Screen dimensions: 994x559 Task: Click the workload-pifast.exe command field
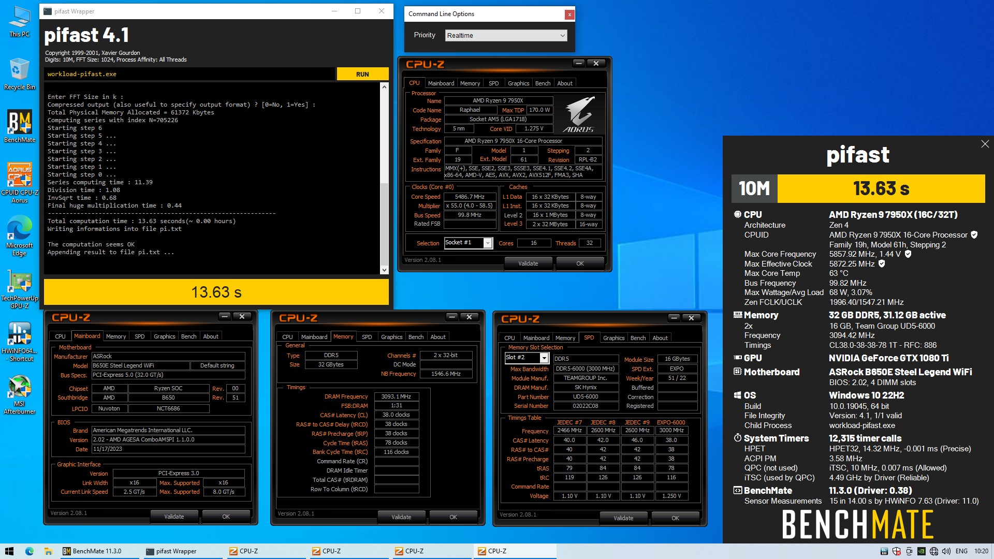click(x=189, y=74)
